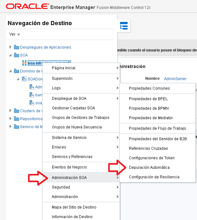
Task: Open Sistema de Servicio submenu
Action: click(x=81, y=138)
